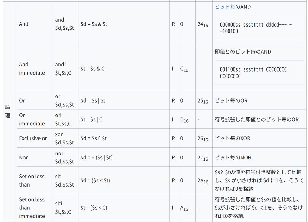Viewport: 308px width, 222px height.
Task: Click the "$t = $s | C" expression
Action: pyautogui.click(x=91, y=119)
